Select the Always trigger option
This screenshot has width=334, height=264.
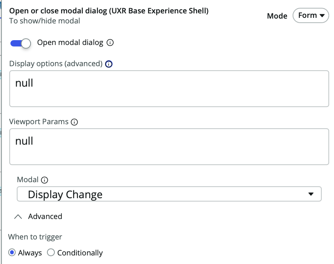pyautogui.click(x=12, y=253)
